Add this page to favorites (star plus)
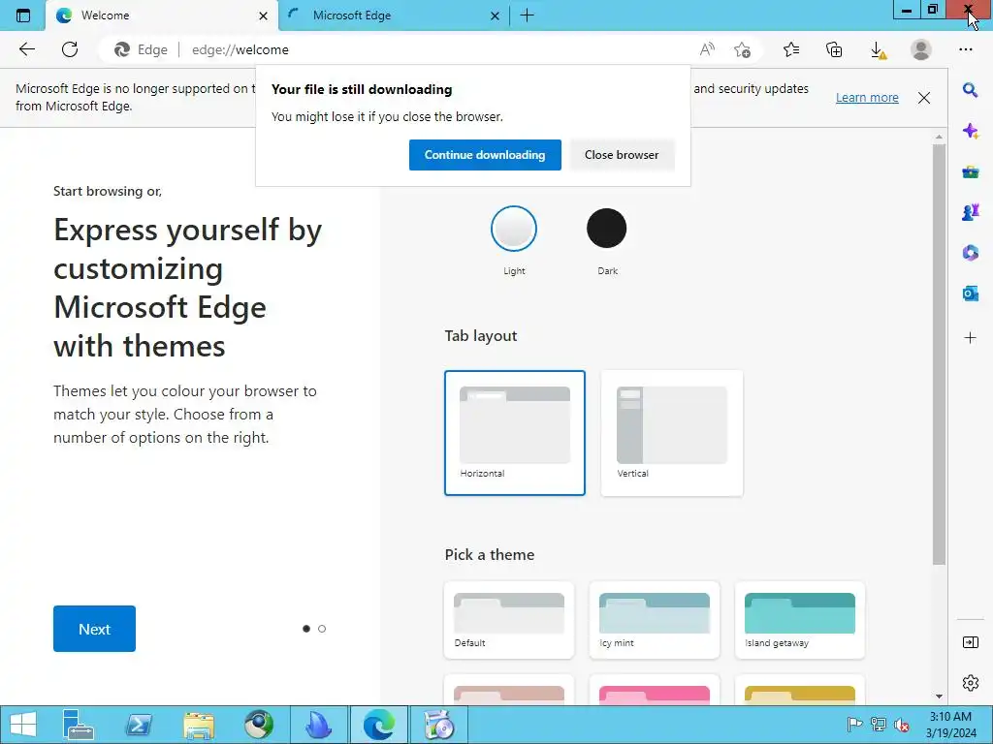 pyautogui.click(x=742, y=49)
